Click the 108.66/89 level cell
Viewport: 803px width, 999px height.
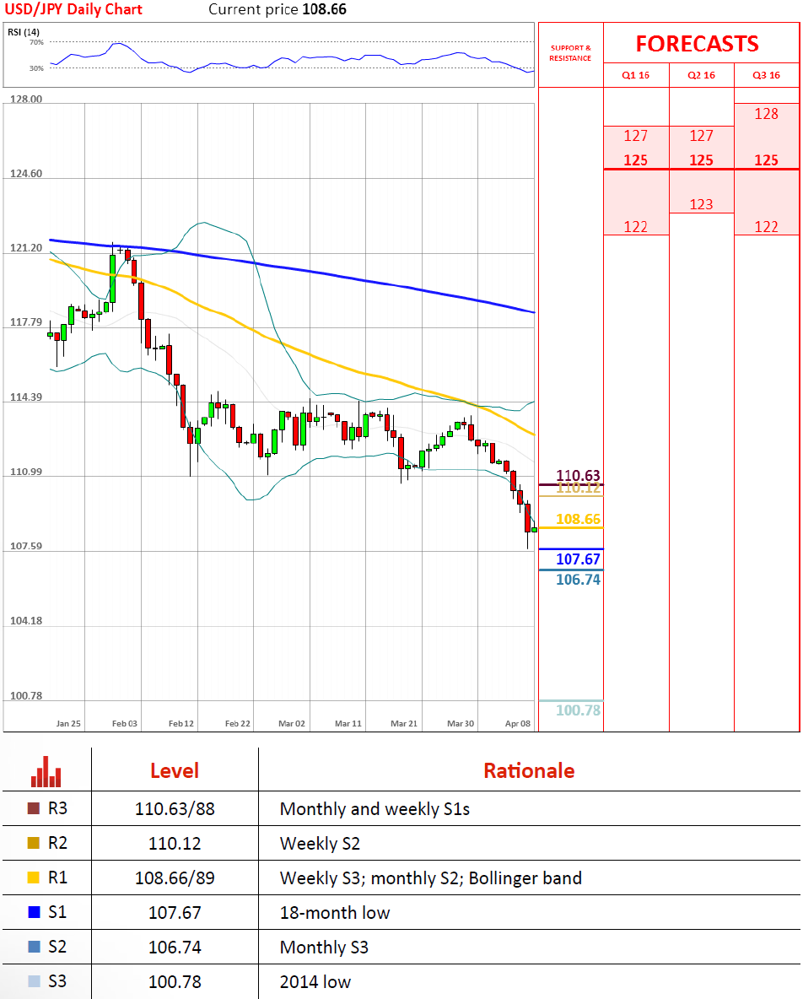click(175, 878)
